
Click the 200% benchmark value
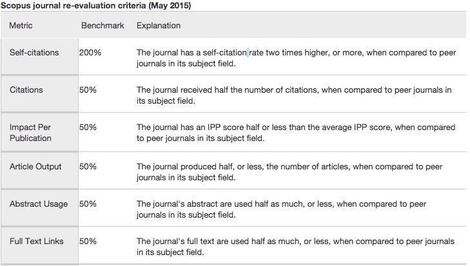point(89,52)
